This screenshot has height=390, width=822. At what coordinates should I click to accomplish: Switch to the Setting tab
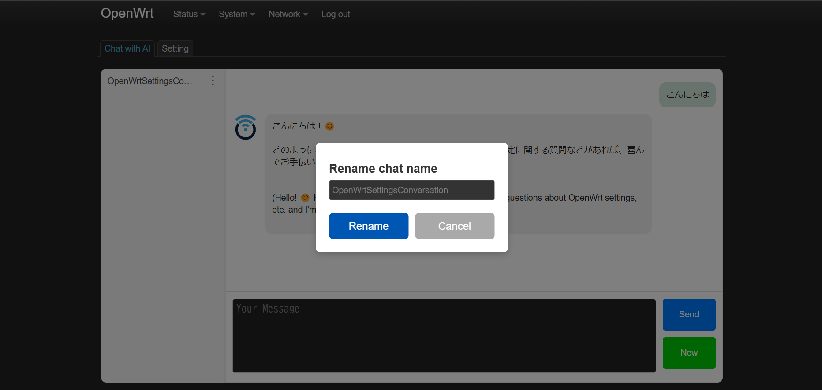tap(175, 48)
